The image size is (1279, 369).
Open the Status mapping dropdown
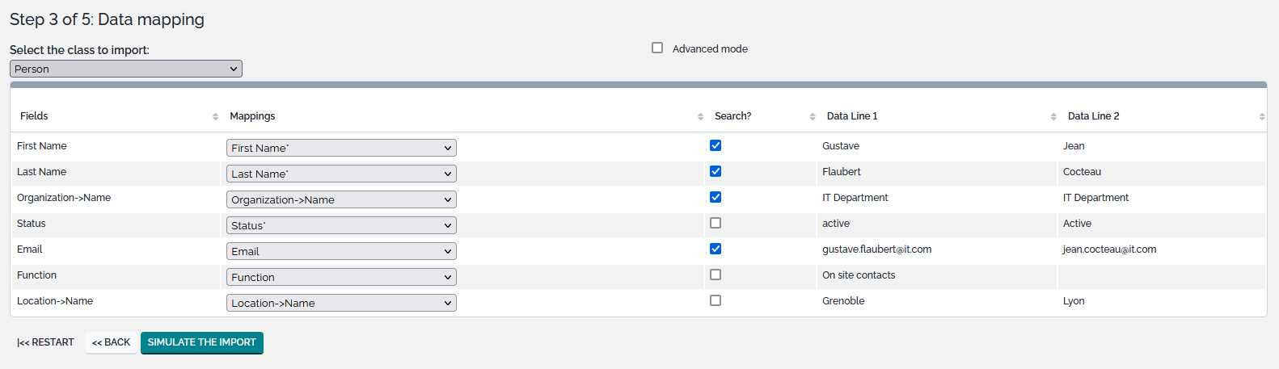point(341,225)
